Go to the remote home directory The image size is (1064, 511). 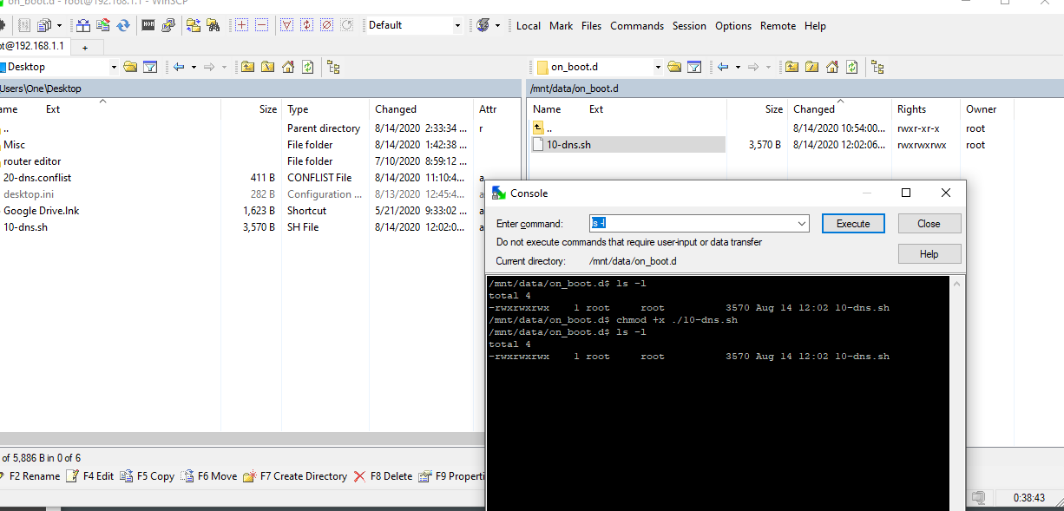[832, 66]
